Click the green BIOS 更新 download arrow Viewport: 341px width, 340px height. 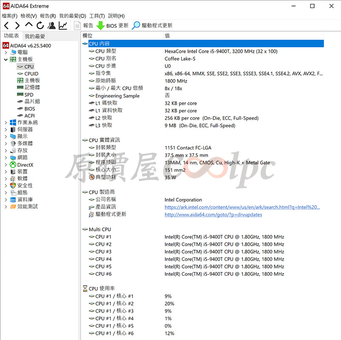(x=101, y=26)
